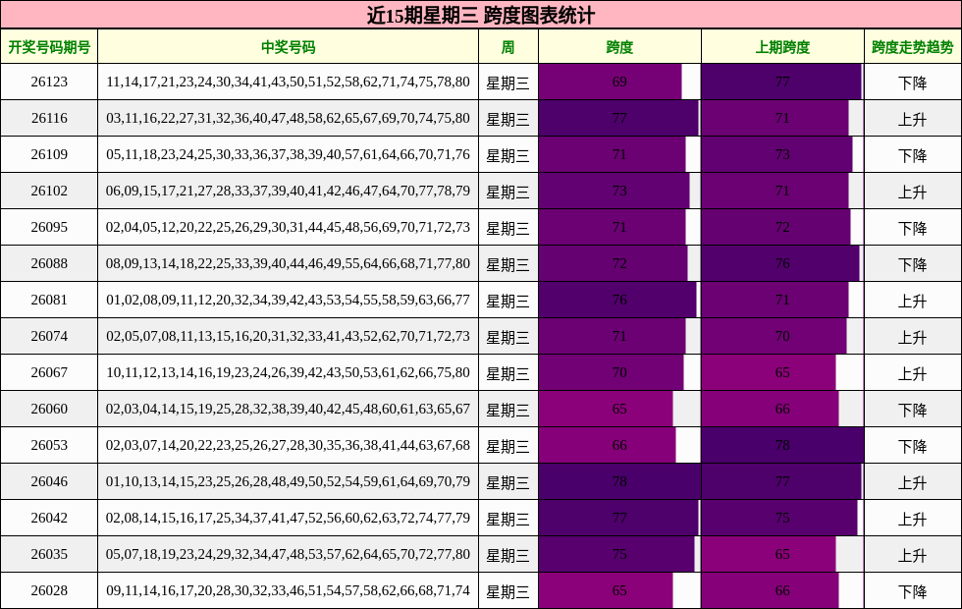Click the 上期跨度 bar 65 in row 26067
Image resolution: width=962 pixels, height=609 pixels.
click(770, 372)
